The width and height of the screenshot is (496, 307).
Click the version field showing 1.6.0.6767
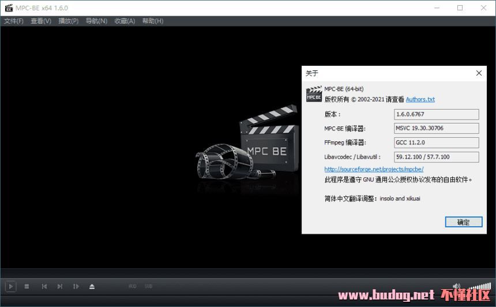(x=436, y=114)
